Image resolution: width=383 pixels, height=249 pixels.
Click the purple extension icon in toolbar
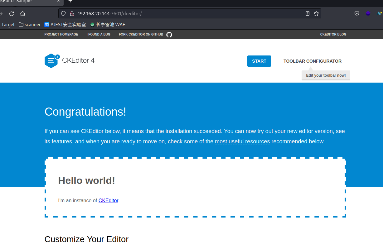click(x=368, y=14)
